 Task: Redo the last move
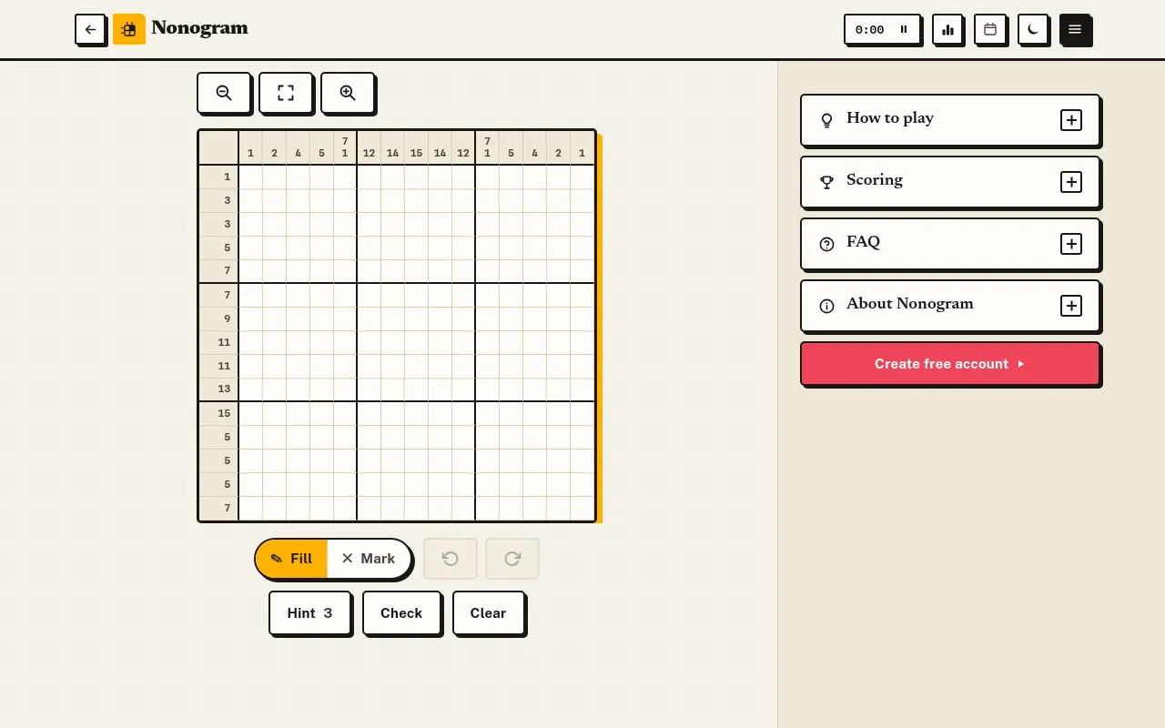pyautogui.click(x=512, y=559)
